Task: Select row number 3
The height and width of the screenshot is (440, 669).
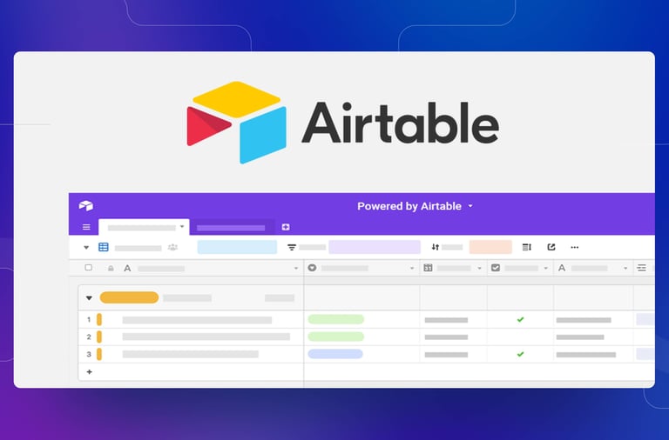Action: (x=89, y=354)
